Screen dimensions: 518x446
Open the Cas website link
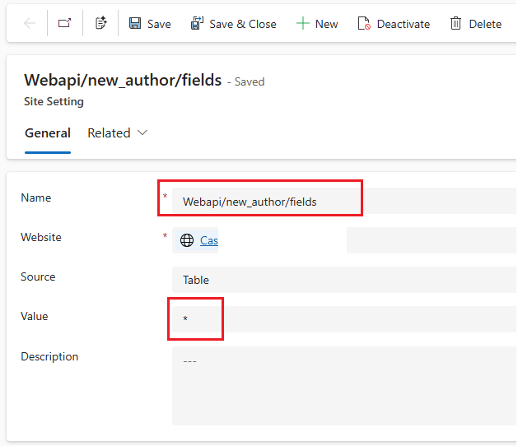[x=209, y=240]
